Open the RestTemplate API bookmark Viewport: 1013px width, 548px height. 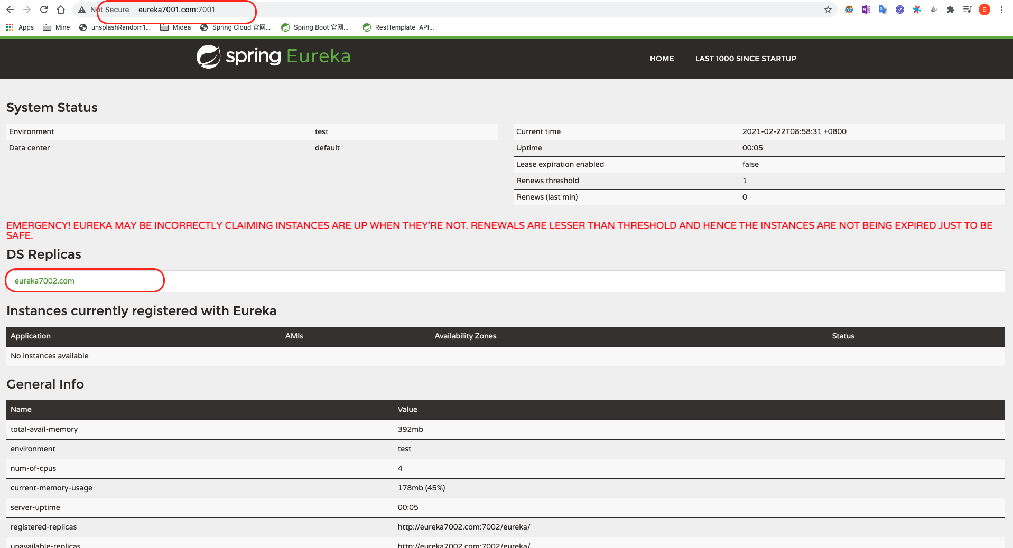(x=398, y=27)
